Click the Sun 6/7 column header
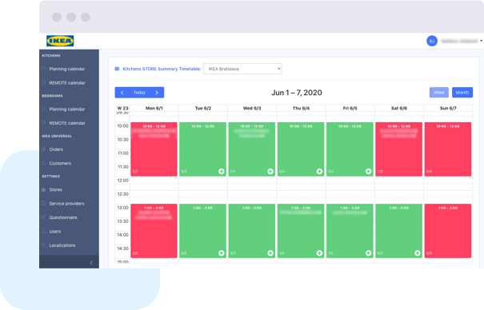The height and width of the screenshot is (310, 484). point(448,108)
